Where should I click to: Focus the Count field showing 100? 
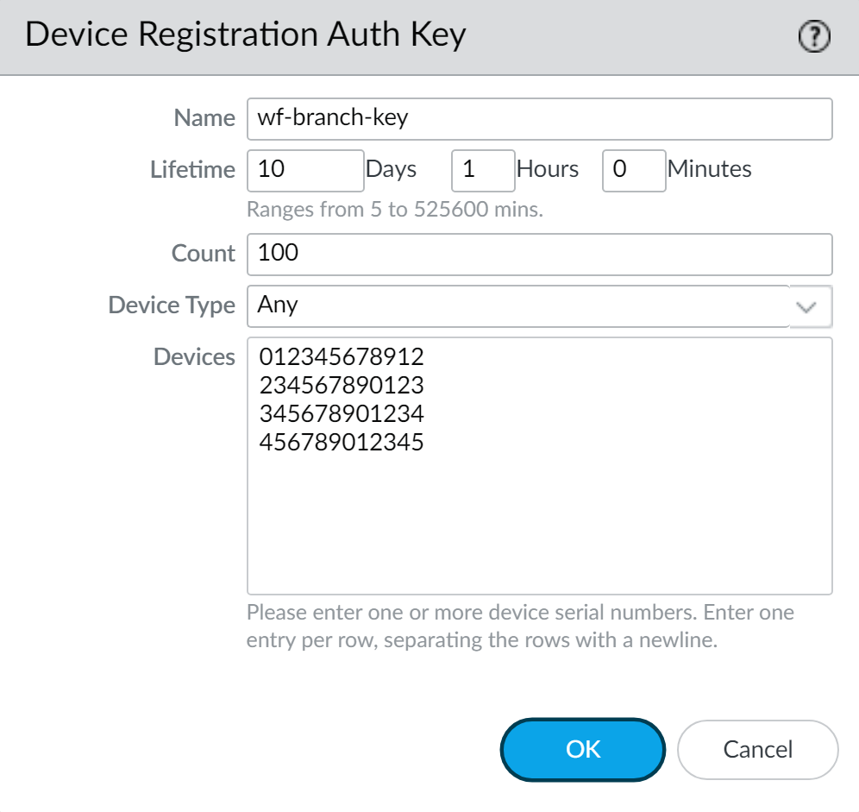539,254
